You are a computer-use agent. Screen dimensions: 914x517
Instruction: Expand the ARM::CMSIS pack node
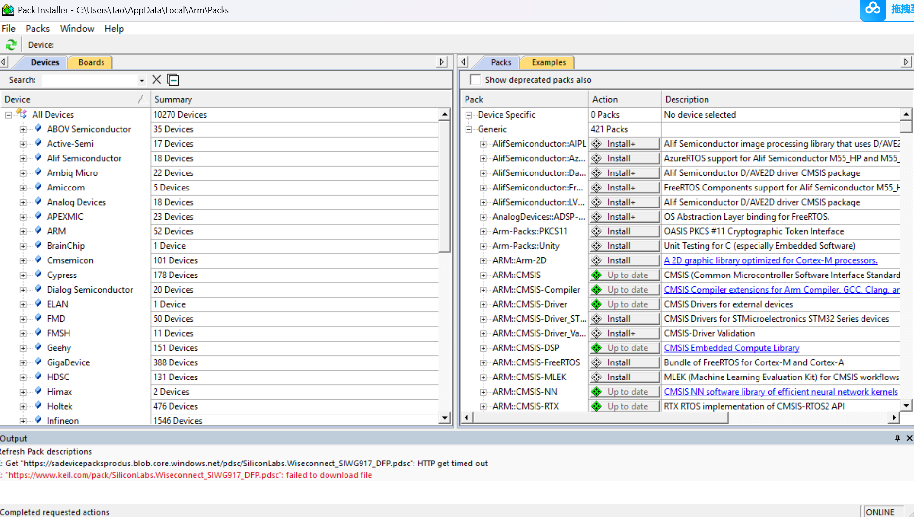click(x=483, y=275)
